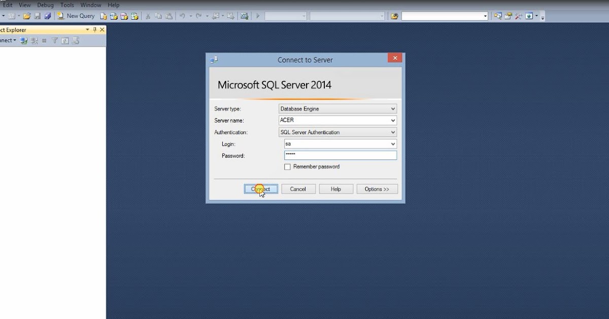Image resolution: width=609 pixels, height=319 pixels.
Task: Click the Web Browser window icon
Action: [x=529, y=16]
